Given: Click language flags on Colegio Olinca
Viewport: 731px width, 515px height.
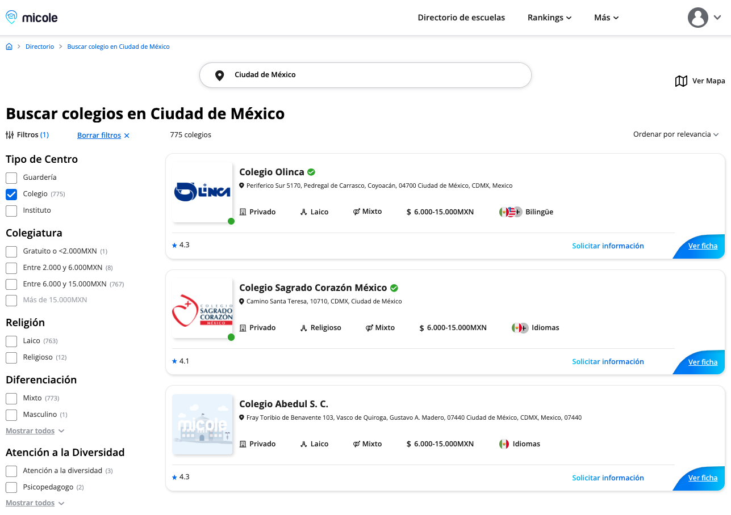Looking at the screenshot, I should click(511, 212).
